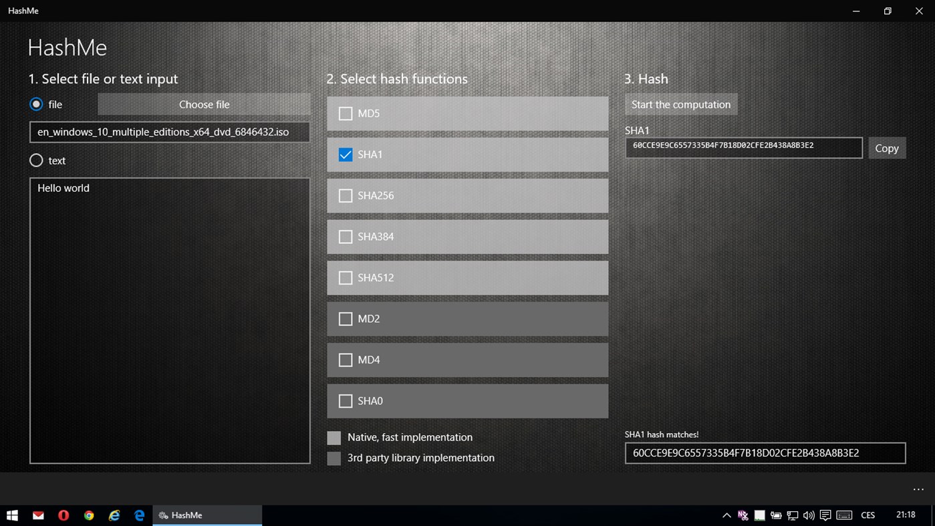Click the Choose file button
Viewport: 935px width, 526px height.
[204, 104]
